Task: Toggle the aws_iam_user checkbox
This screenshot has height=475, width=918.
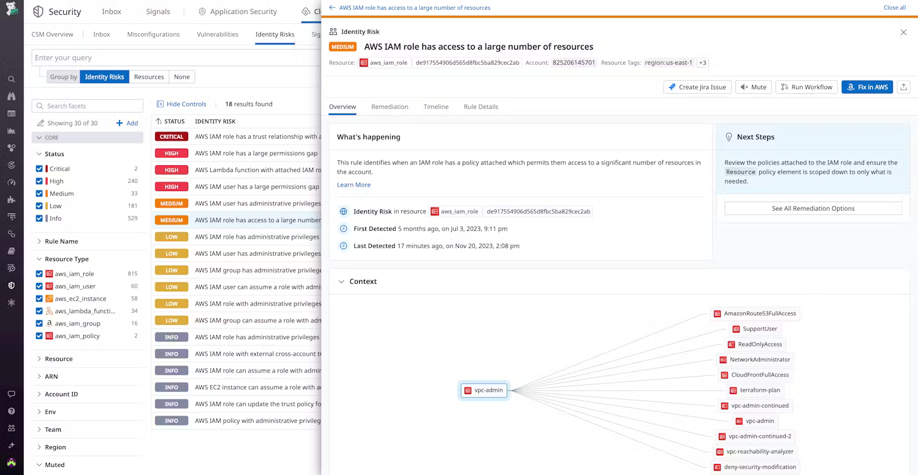Action: click(39, 286)
